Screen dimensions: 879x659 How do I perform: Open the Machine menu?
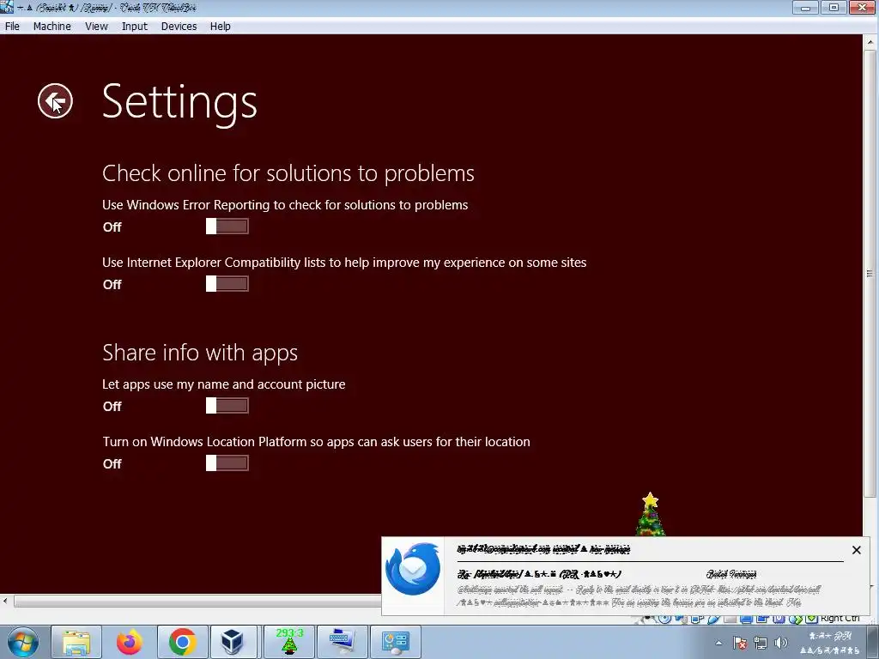[52, 27]
